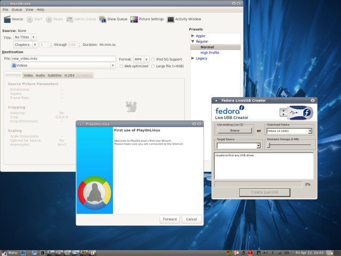Expand the Apple presets group
341x256 pixels.
(x=193, y=36)
